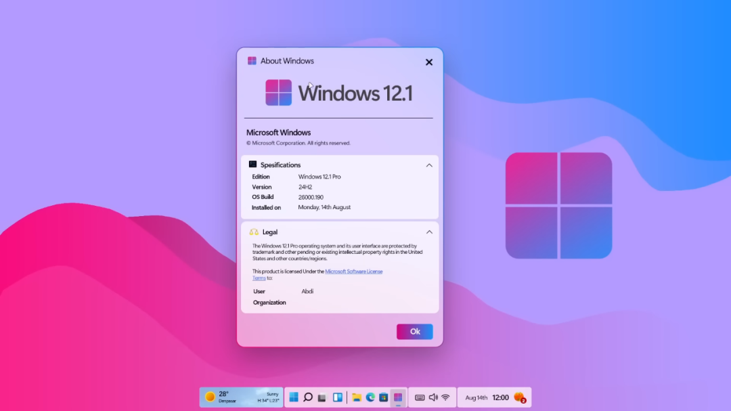Screen dimensions: 731x411
Task: Open the touch keyboard from system tray
Action: 420,397
